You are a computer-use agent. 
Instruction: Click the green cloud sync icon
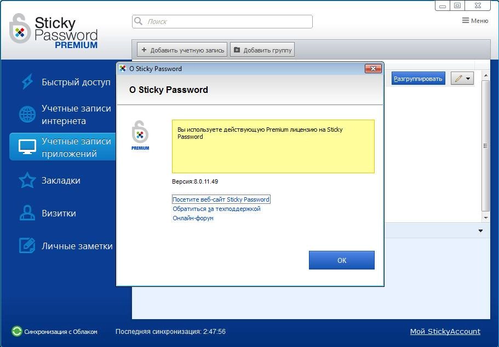[16, 332]
